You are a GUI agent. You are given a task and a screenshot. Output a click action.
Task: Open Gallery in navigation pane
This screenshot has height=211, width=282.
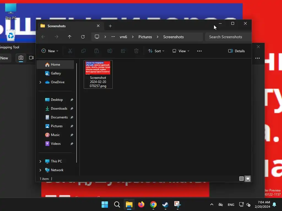click(x=55, y=73)
